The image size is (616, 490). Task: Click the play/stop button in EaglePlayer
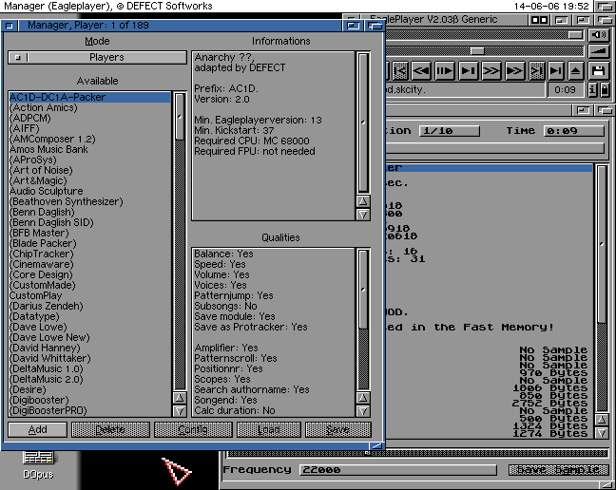coord(469,71)
